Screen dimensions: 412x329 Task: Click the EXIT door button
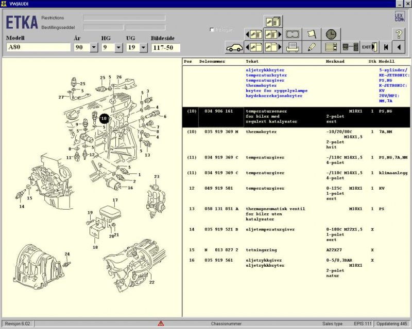(369, 47)
